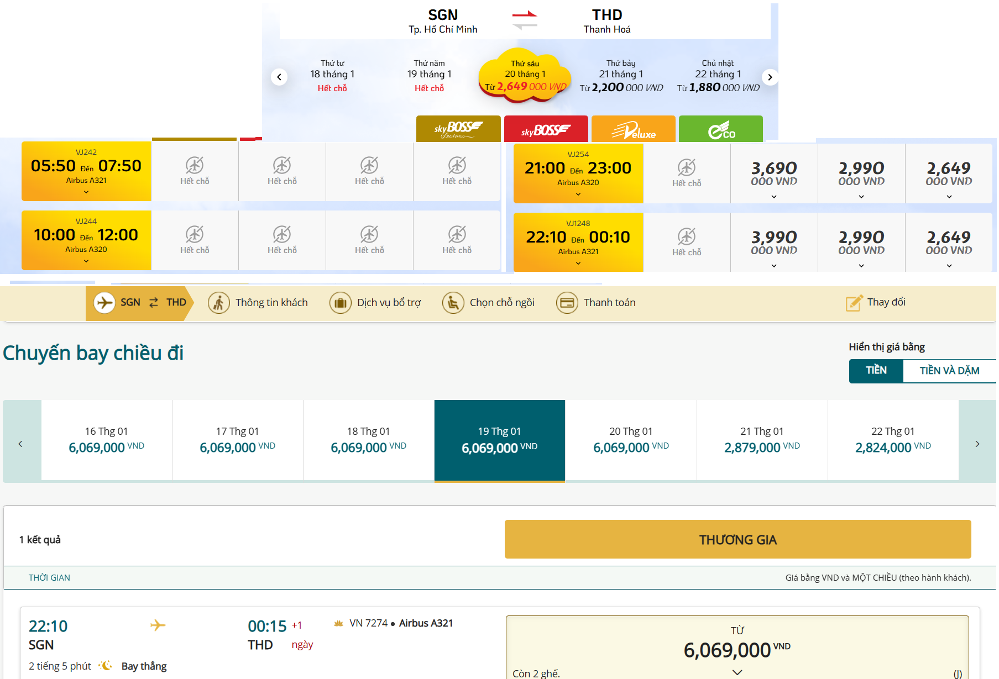Click the payment card icon
The image size is (999, 679).
point(567,303)
